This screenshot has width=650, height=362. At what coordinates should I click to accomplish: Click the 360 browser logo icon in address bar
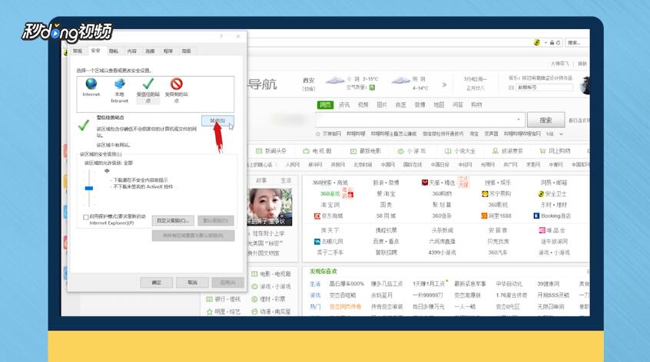(x=537, y=43)
